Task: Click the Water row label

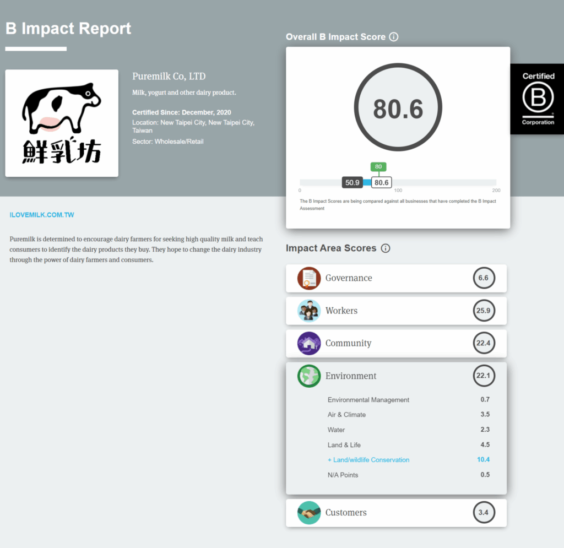Action: click(336, 430)
